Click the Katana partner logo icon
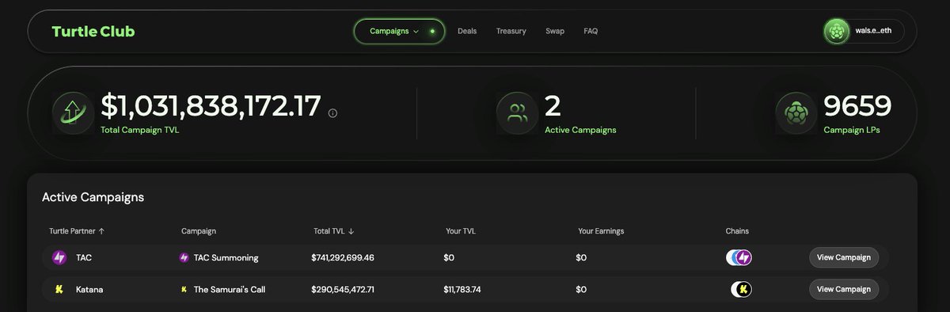The image size is (950, 312). pos(59,289)
